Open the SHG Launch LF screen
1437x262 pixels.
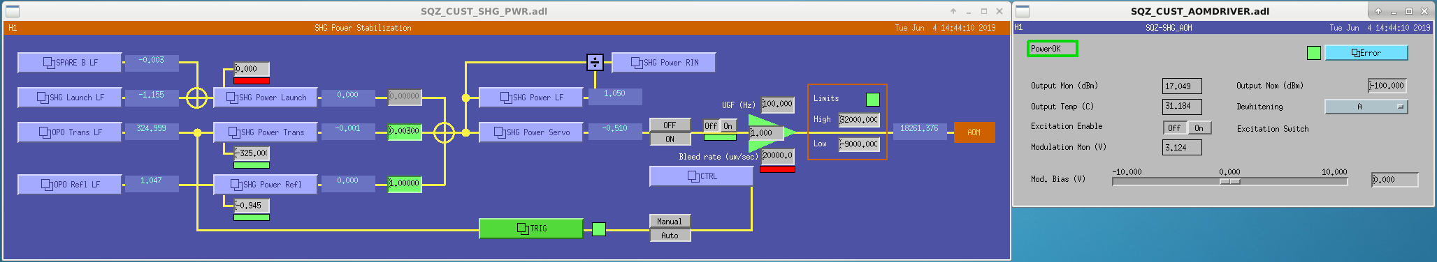pos(70,98)
